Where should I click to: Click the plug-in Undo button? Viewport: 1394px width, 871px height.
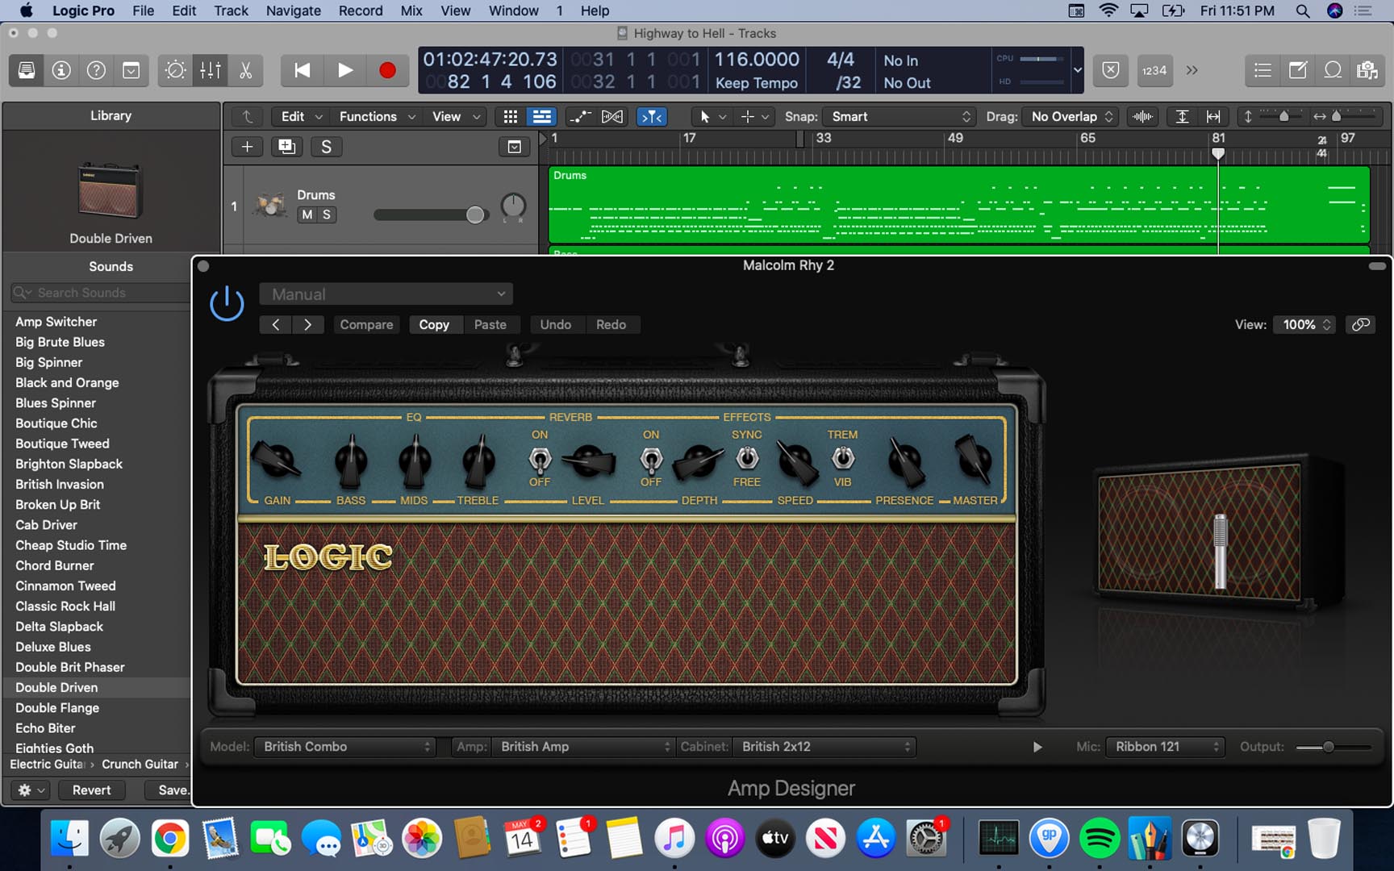tap(556, 324)
